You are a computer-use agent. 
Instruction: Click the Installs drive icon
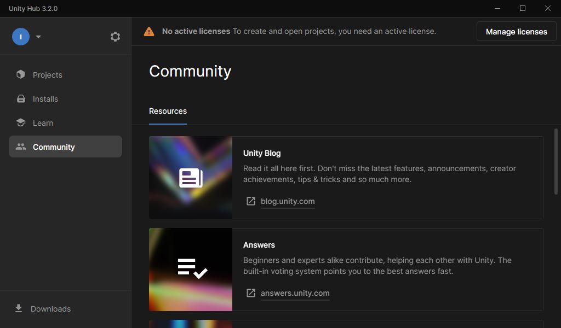click(21, 99)
